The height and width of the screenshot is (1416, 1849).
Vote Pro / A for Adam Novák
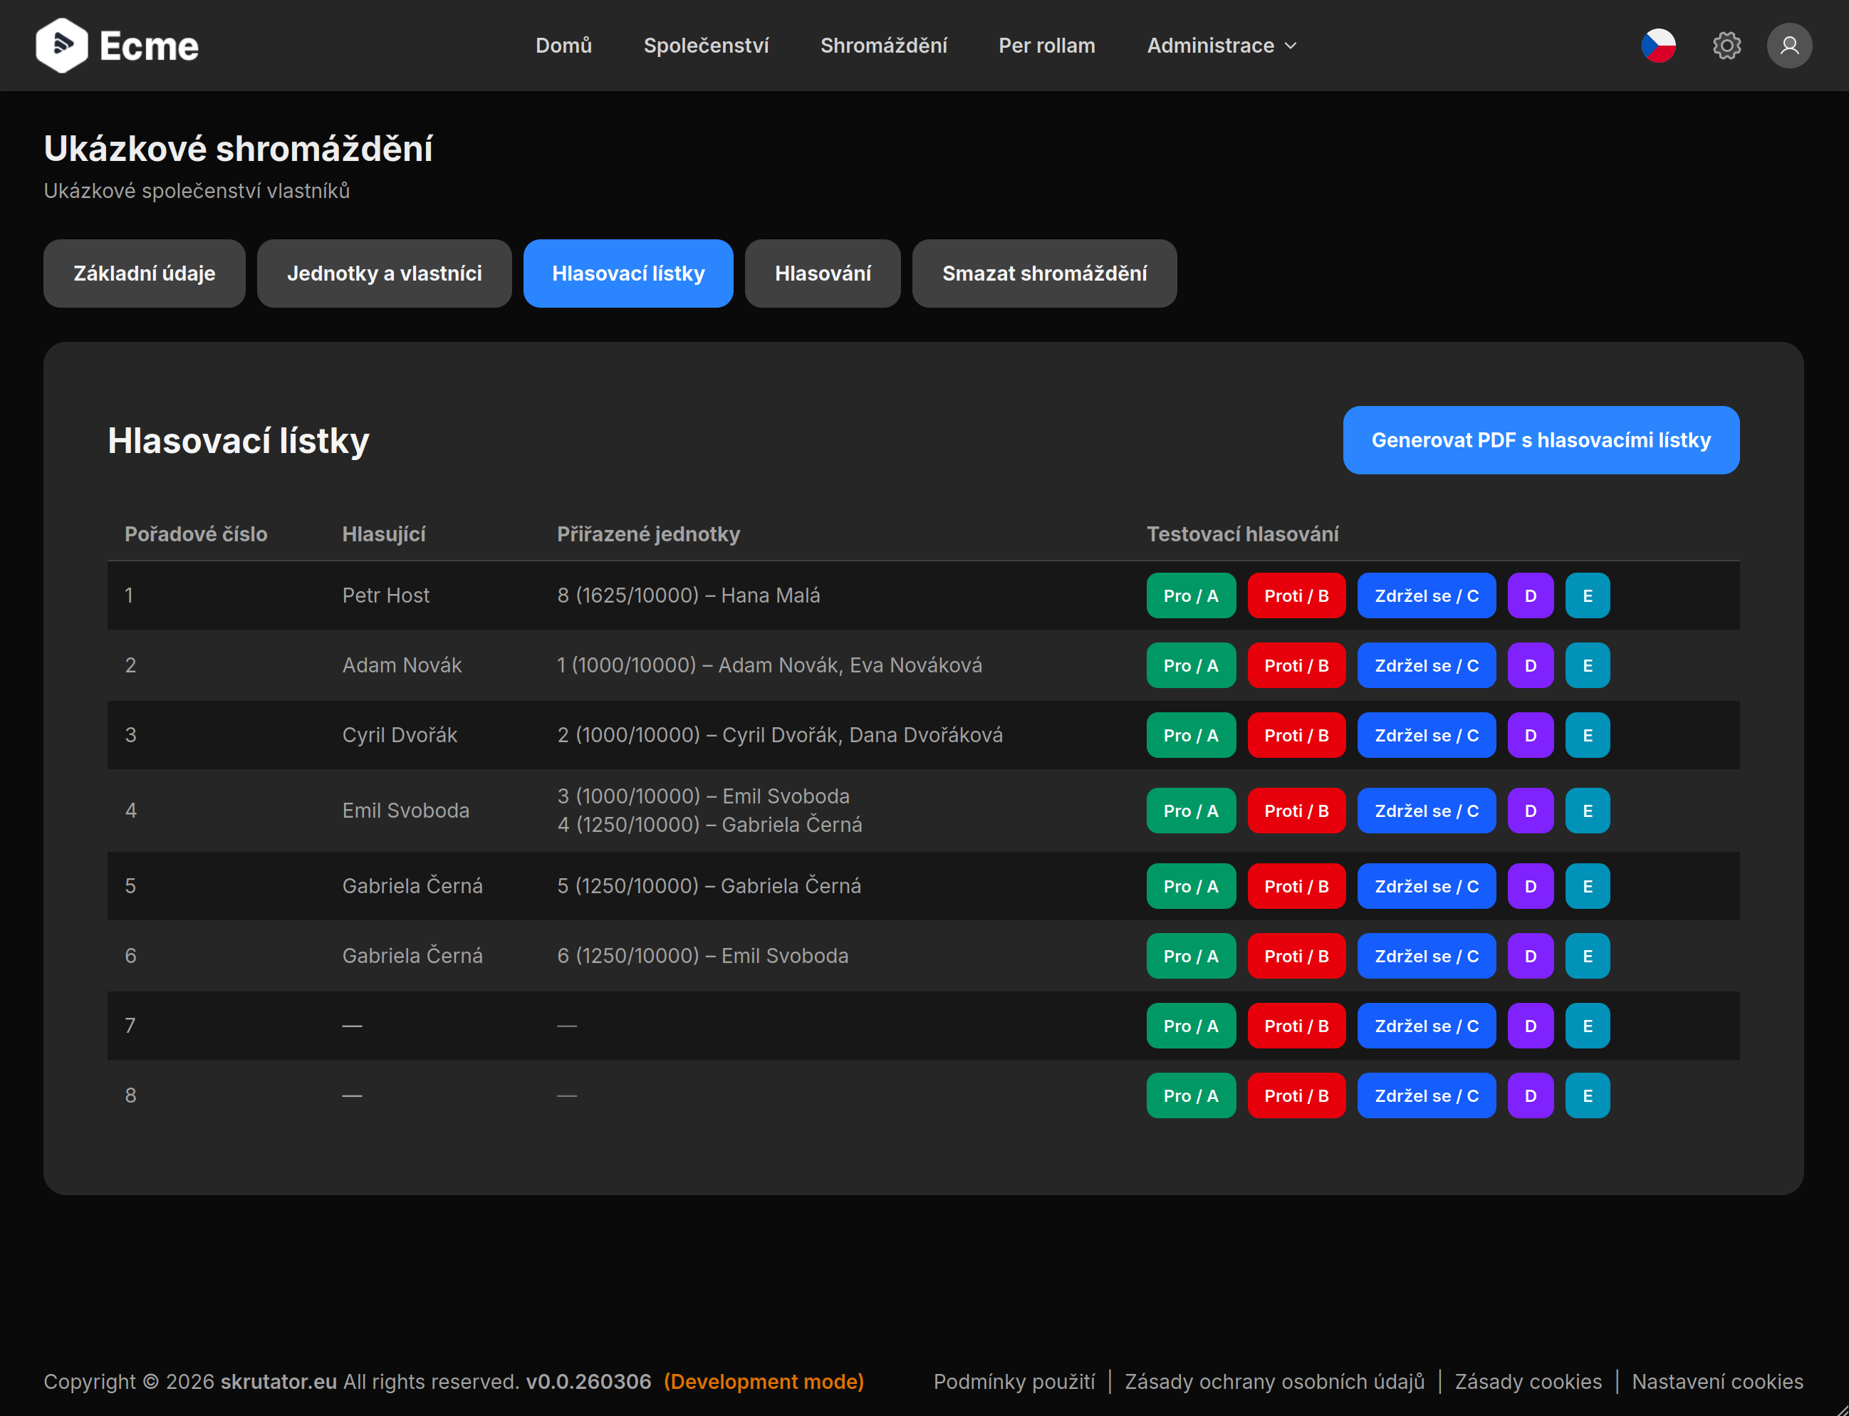point(1191,666)
